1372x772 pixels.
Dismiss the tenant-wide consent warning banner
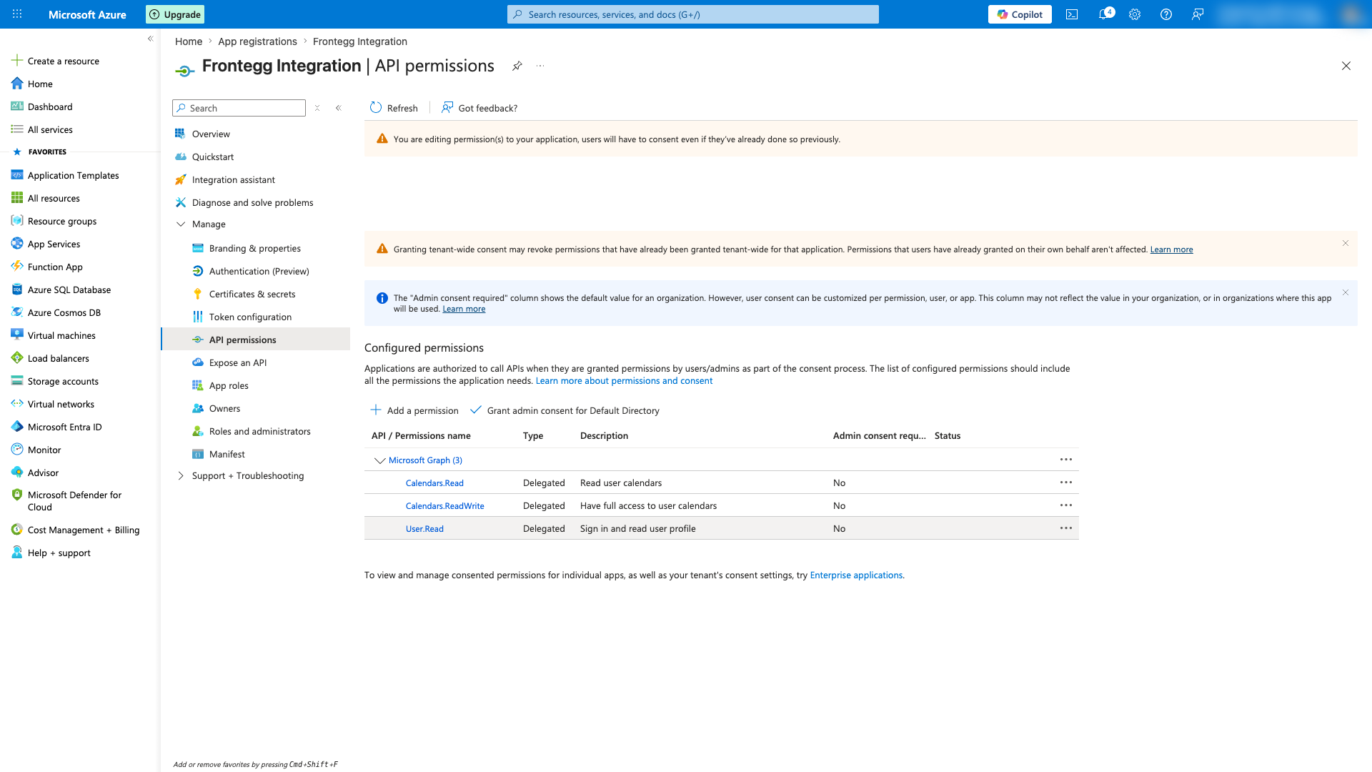click(x=1346, y=243)
